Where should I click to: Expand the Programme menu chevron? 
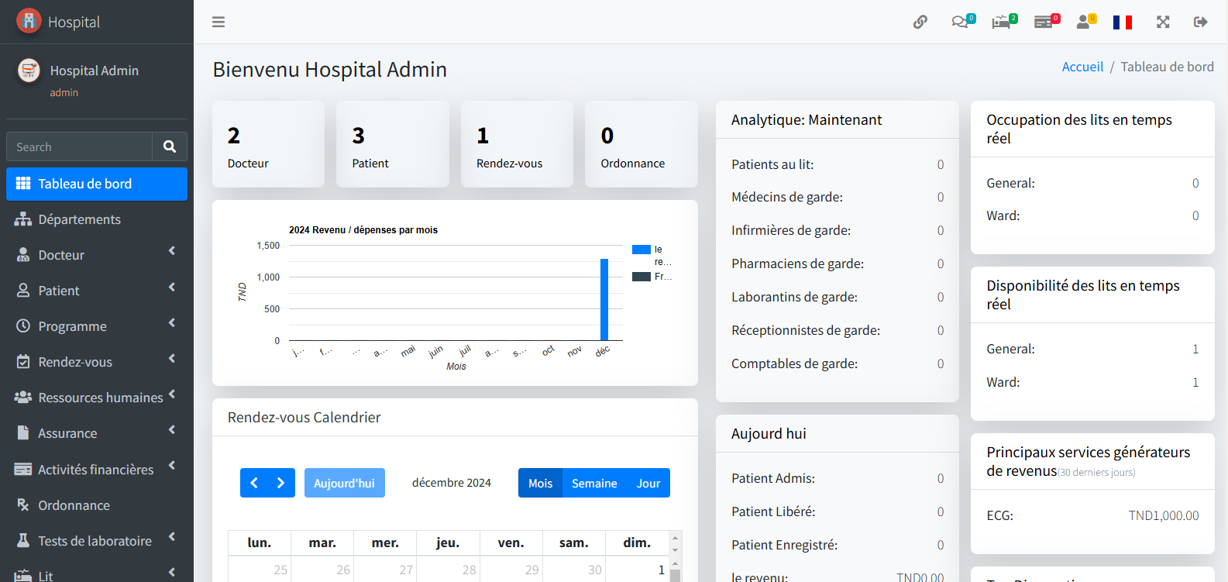[172, 322]
